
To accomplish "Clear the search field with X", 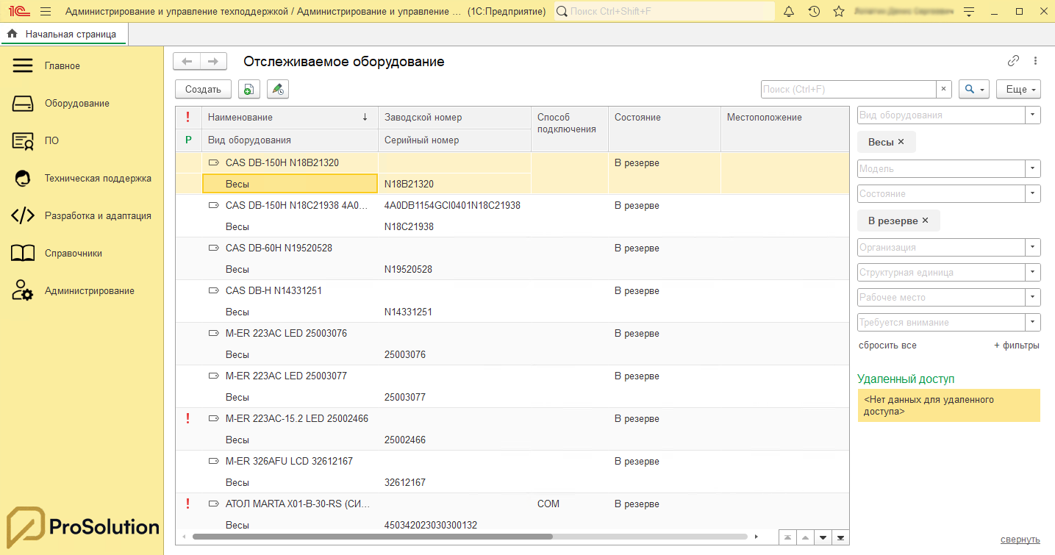I will pos(944,89).
